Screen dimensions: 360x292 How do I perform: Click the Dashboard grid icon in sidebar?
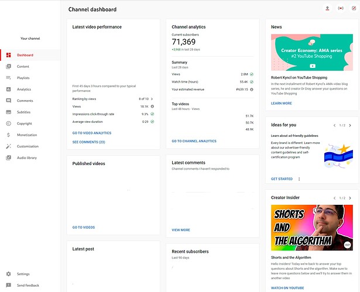[x=9, y=55]
